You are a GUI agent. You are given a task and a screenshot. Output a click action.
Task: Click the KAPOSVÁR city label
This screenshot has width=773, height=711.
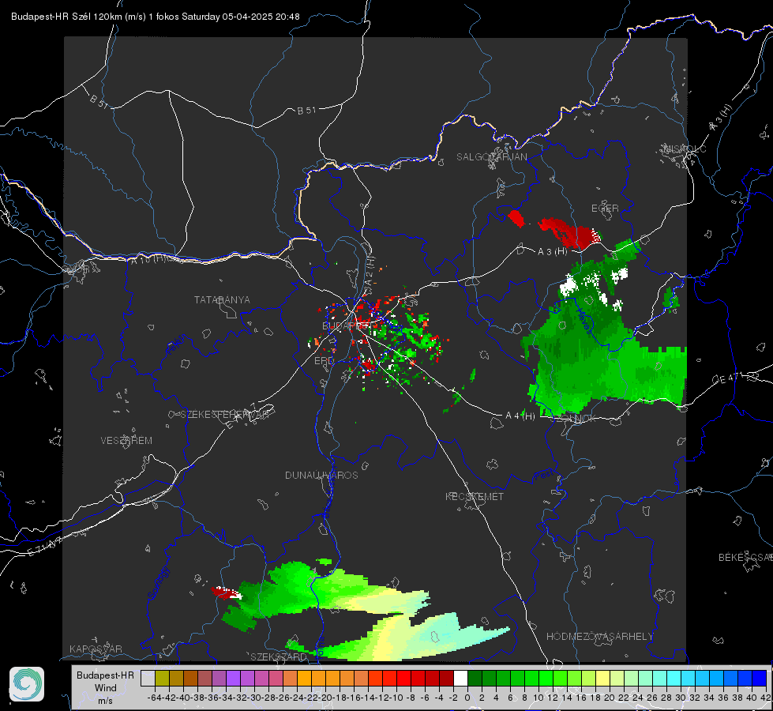click(96, 649)
